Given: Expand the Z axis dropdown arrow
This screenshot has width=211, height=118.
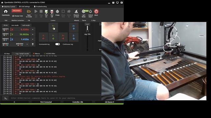Looking at the screenshot, I should (x=33, y=39).
